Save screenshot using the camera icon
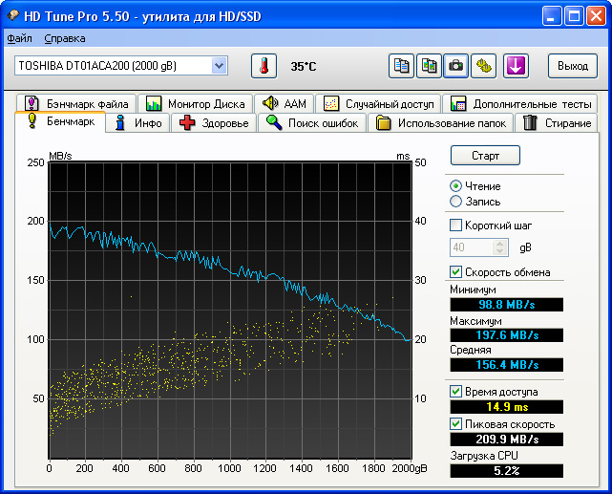 (457, 66)
